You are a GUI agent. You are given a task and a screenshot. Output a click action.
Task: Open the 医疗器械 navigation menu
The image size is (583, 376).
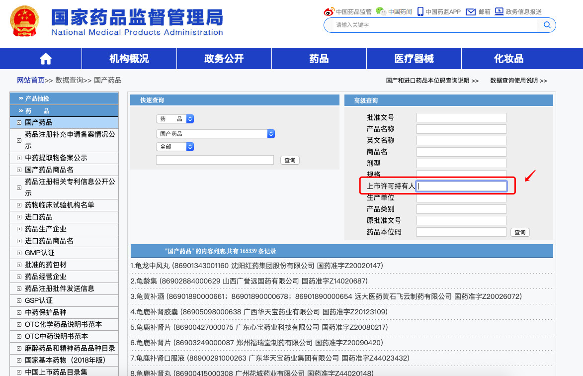point(414,59)
